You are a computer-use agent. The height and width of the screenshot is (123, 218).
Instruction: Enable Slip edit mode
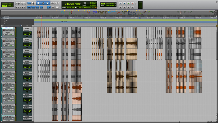(4, 6)
